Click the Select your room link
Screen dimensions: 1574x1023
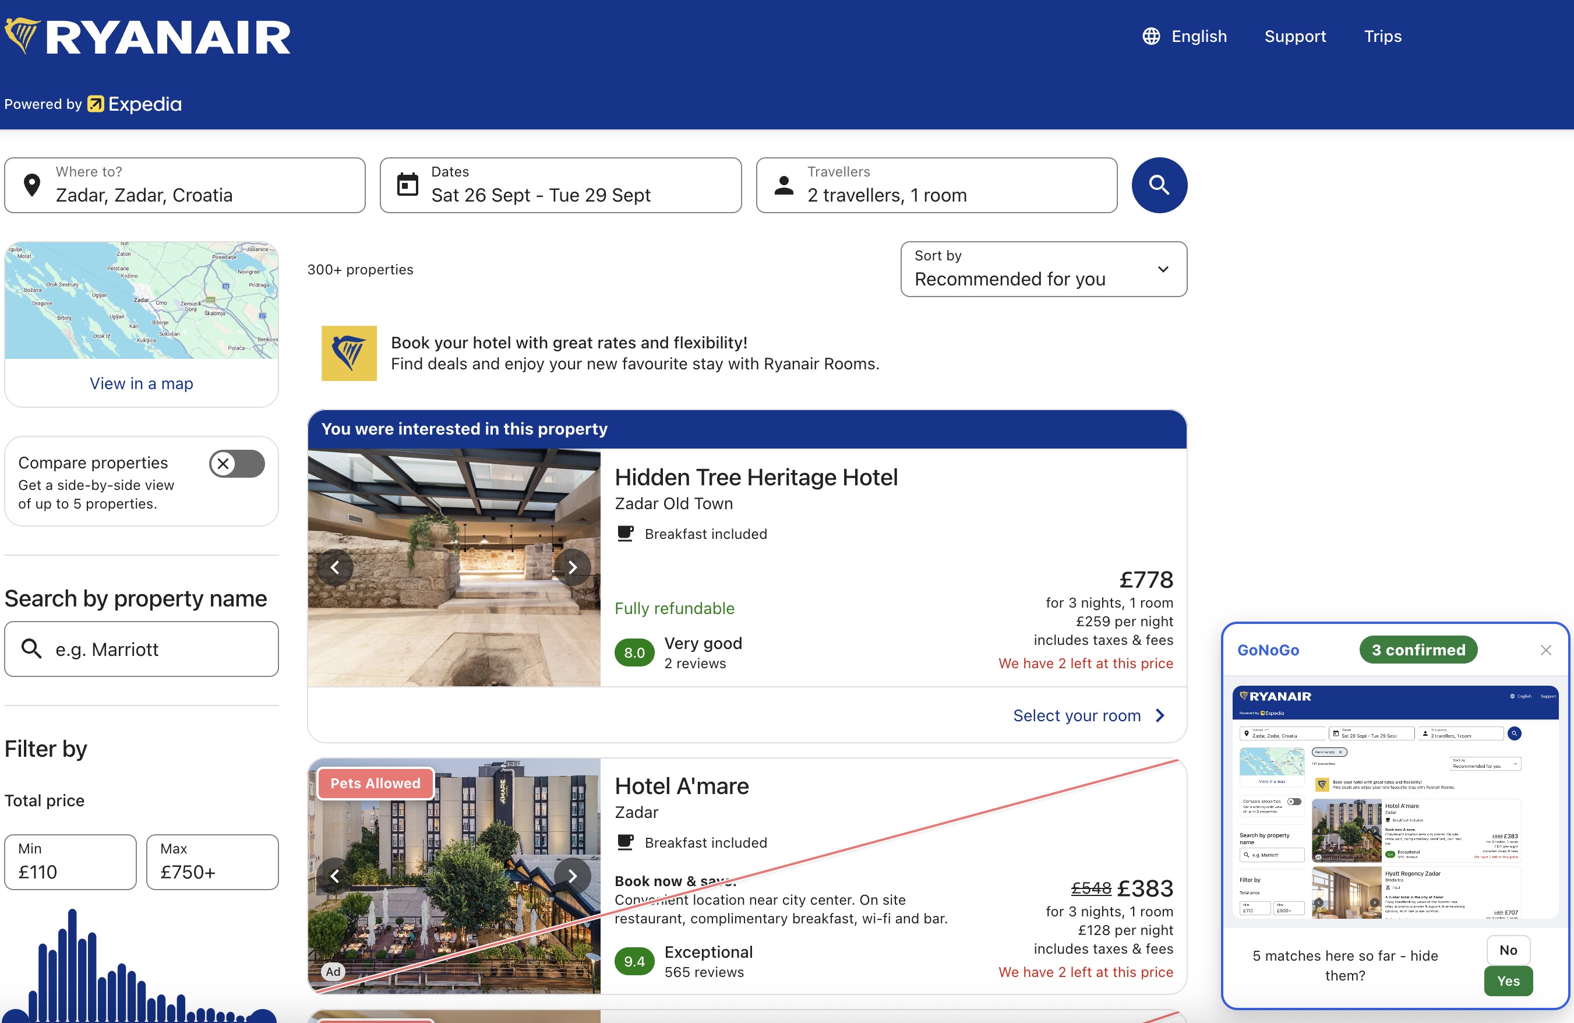(1077, 715)
